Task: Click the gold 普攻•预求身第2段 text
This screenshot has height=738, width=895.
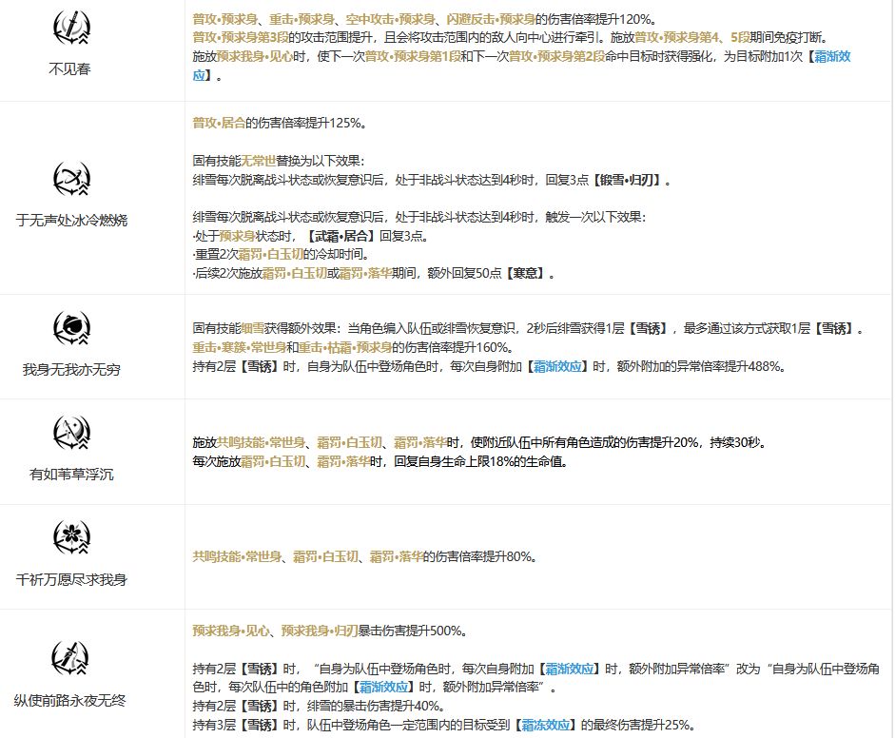Action: 556,56
